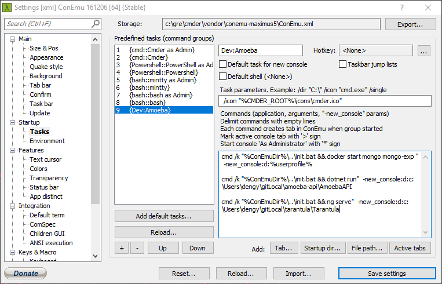Remove the task with minus button
The height and width of the screenshot is (284, 442).
pos(137,248)
